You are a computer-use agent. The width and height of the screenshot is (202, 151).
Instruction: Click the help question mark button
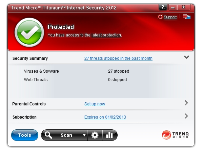163,7
